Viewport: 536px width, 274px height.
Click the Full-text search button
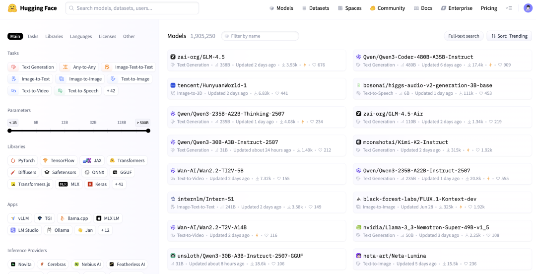tap(464, 36)
